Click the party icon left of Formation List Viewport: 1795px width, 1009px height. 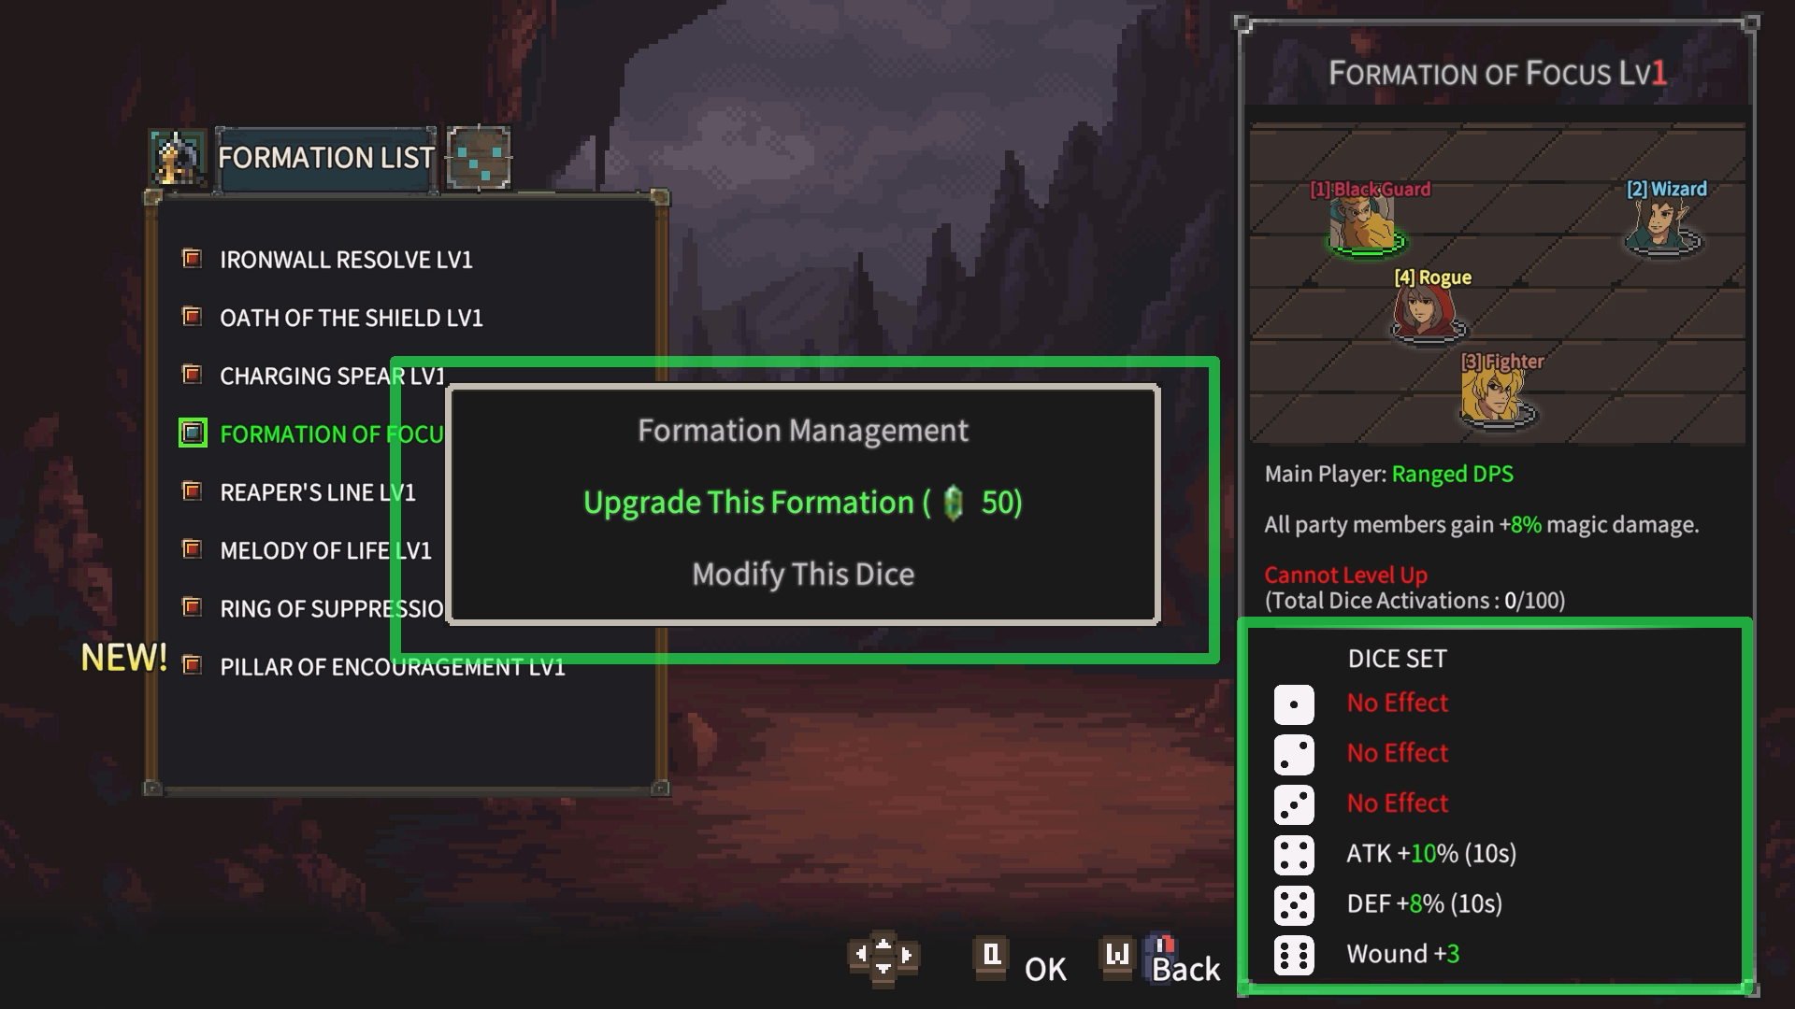coord(178,159)
